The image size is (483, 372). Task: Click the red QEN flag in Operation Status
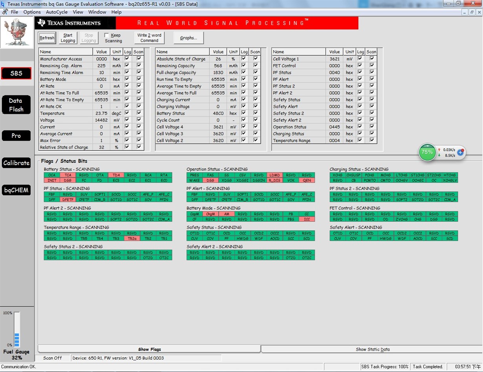pos(307,180)
